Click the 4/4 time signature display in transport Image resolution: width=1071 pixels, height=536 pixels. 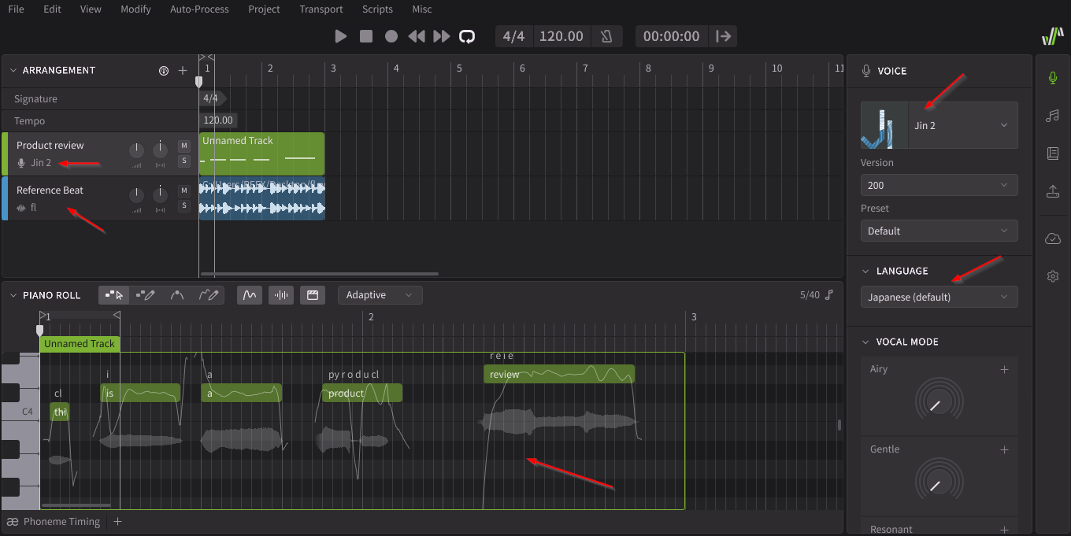point(513,36)
